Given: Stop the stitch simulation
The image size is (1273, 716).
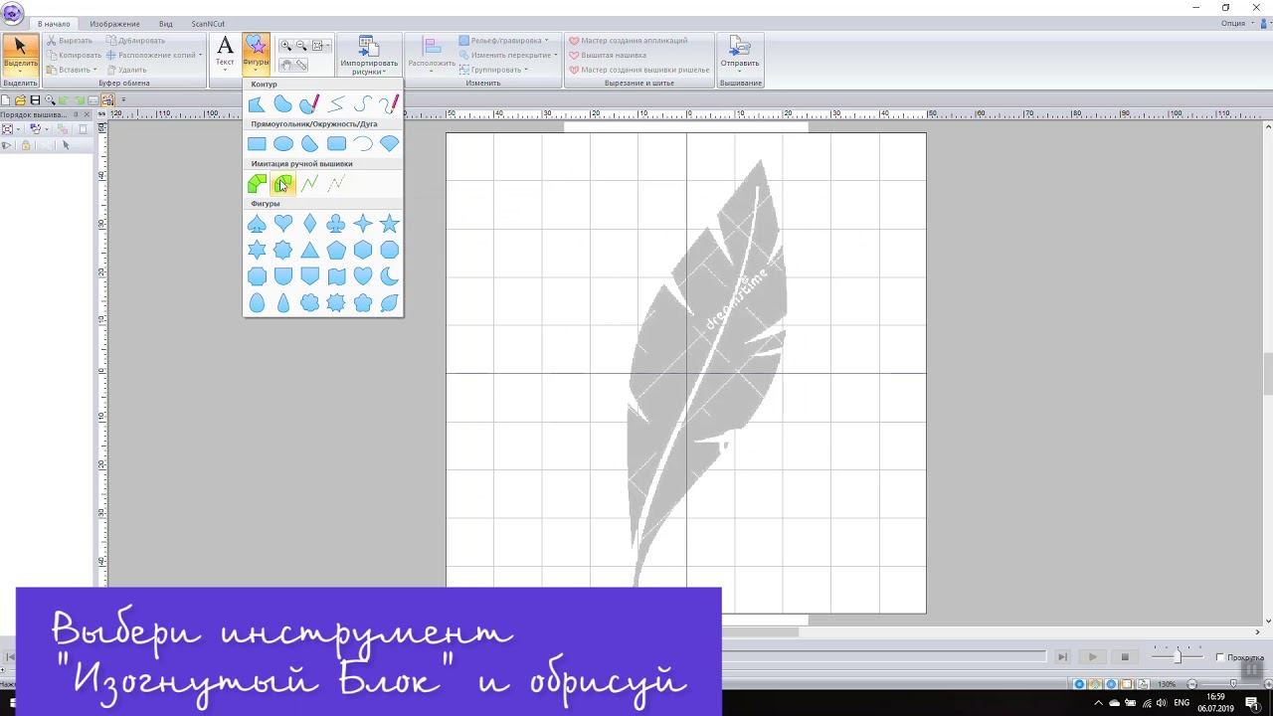Looking at the screenshot, I should point(1125,657).
